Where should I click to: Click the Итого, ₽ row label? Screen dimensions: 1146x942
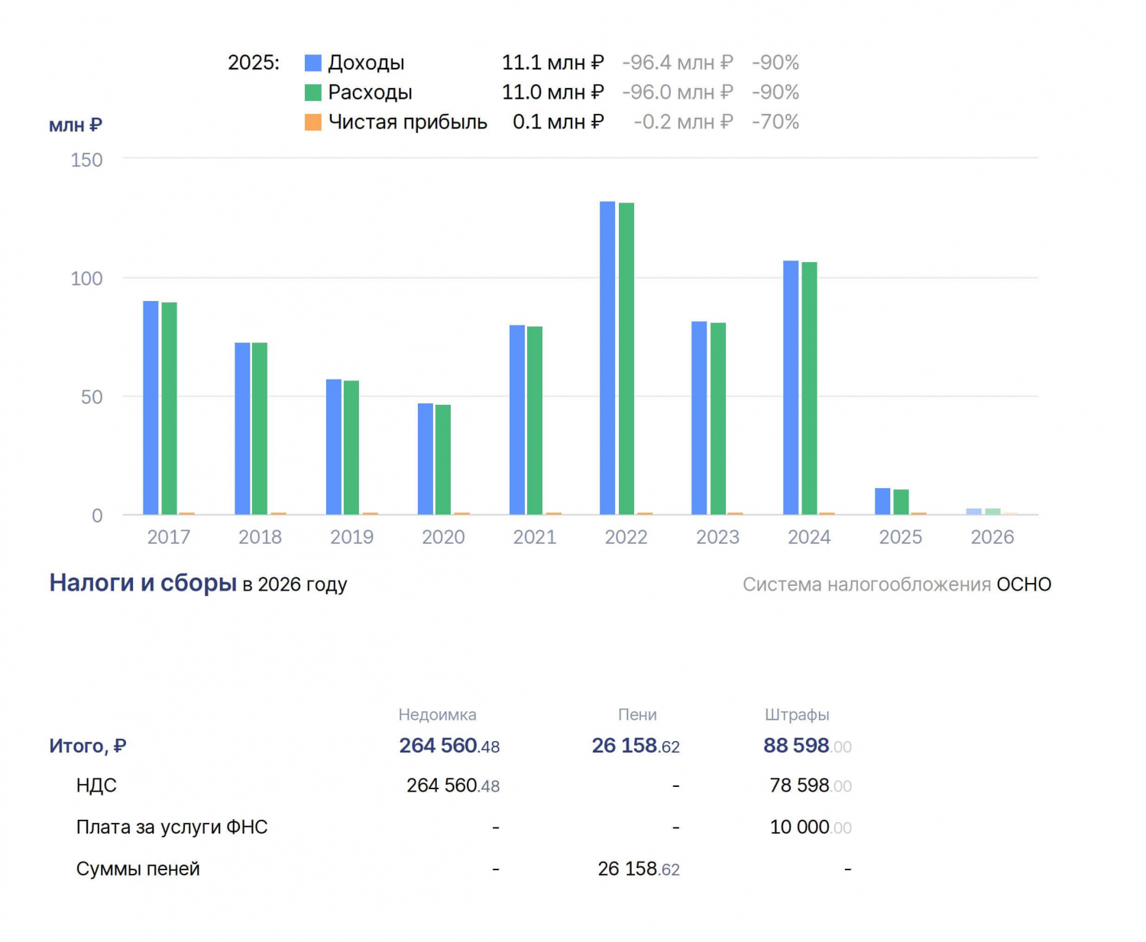point(88,746)
